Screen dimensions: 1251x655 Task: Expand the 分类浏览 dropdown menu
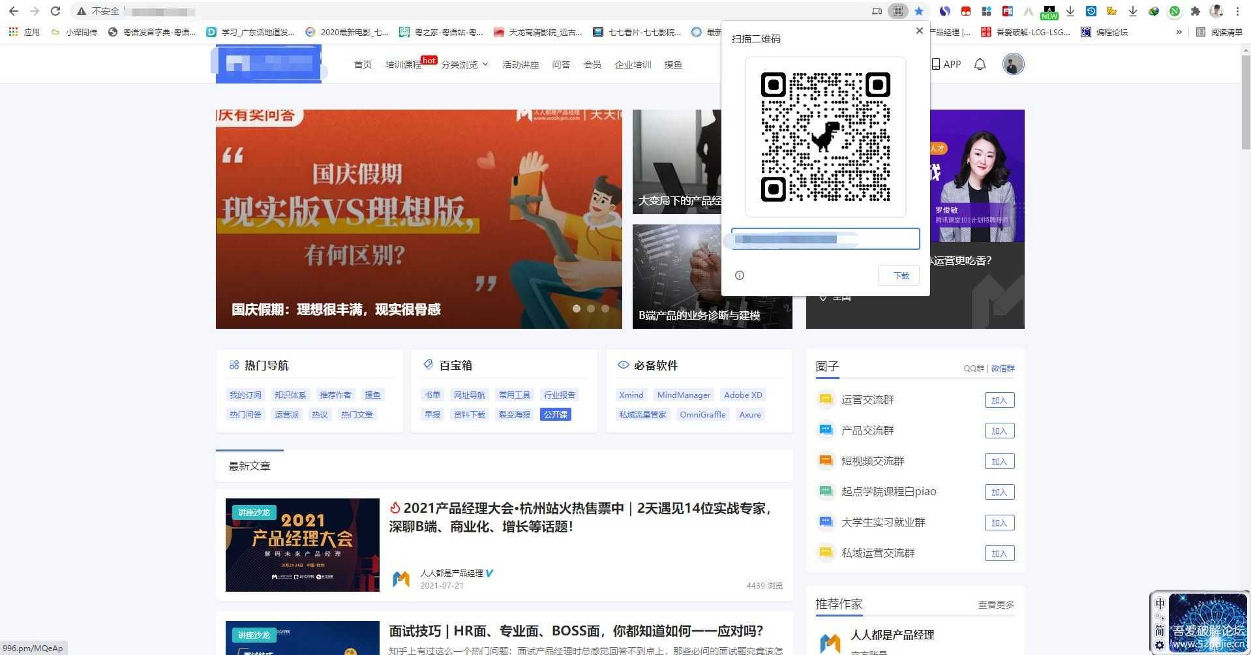coord(464,65)
